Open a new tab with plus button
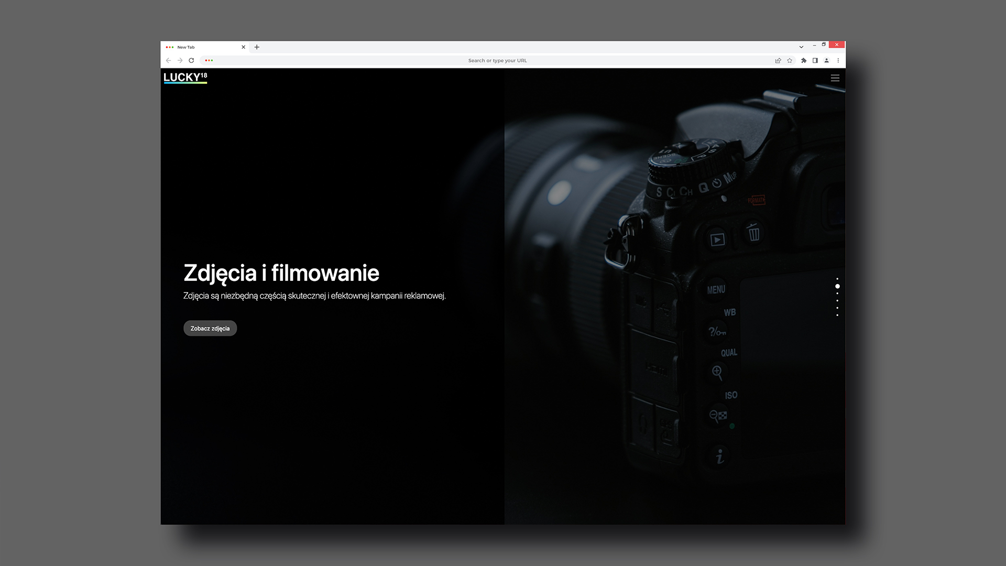The height and width of the screenshot is (566, 1006). click(257, 47)
